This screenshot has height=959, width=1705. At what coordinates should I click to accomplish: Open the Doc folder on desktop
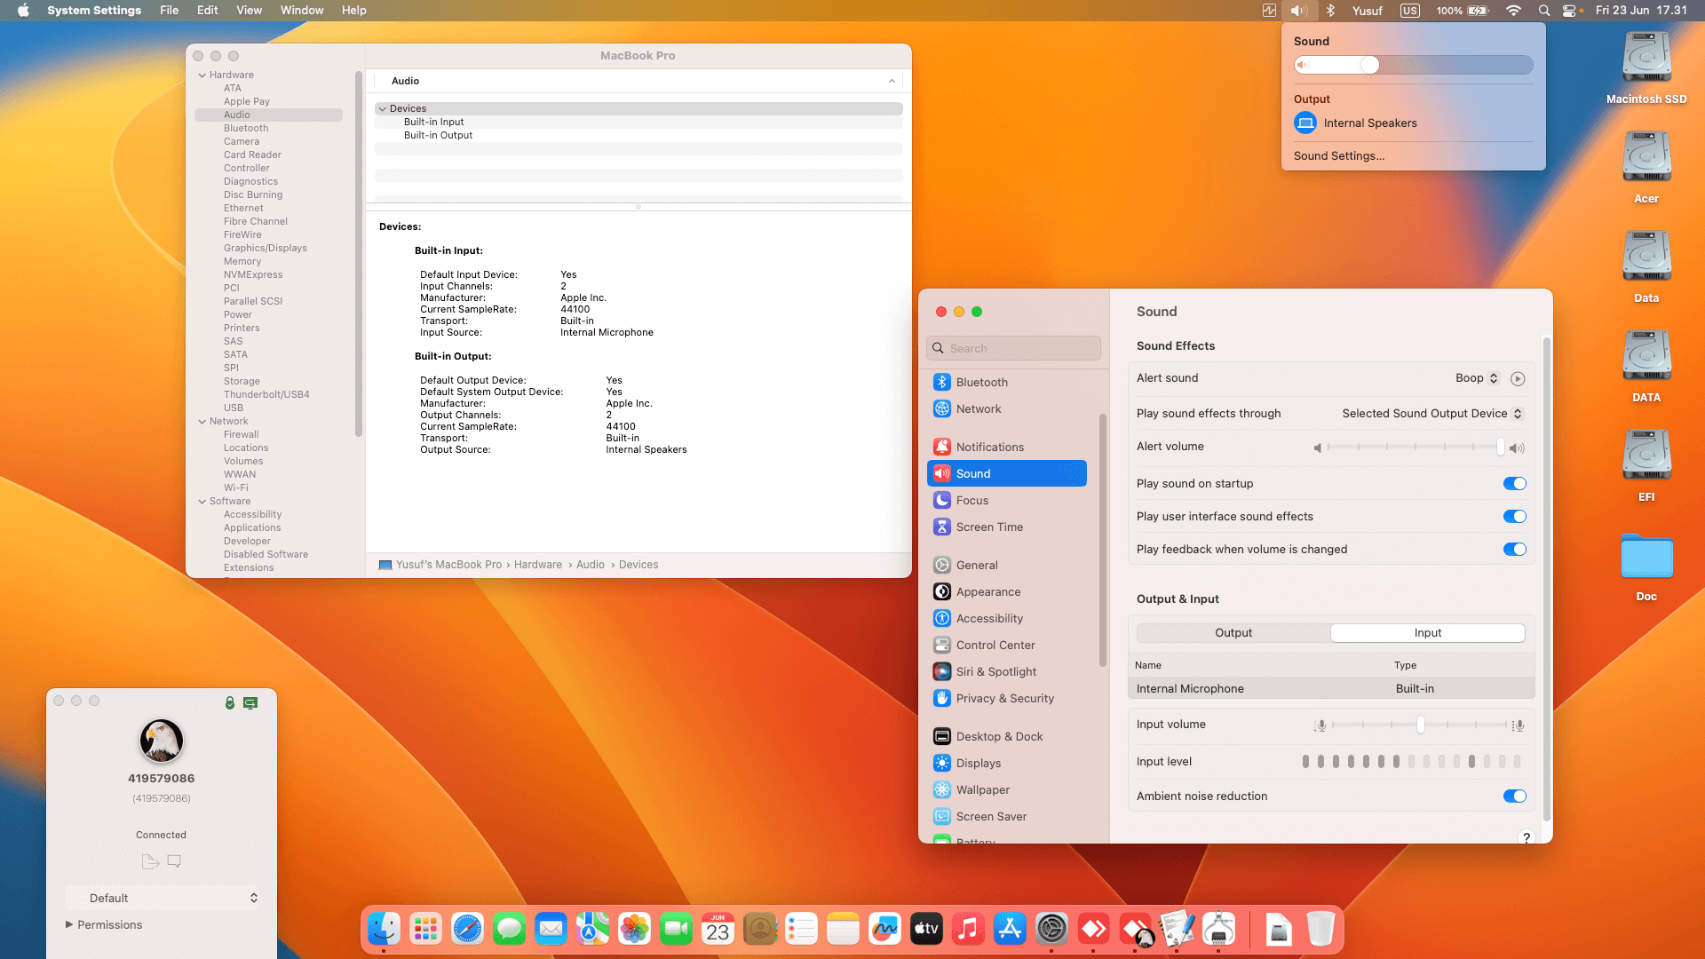(x=1646, y=568)
